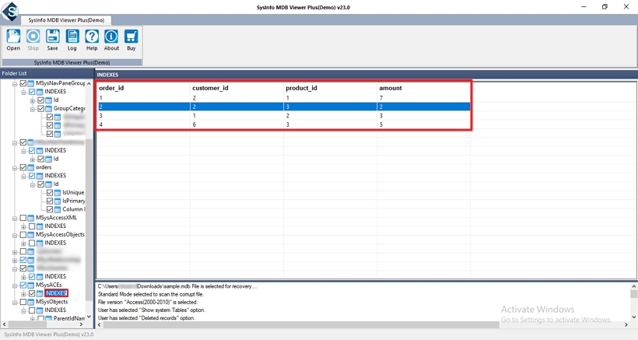Click the table icon beside MSysNavPaneGroup
This screenshot has height=340, width=638.
coord(31,83)
